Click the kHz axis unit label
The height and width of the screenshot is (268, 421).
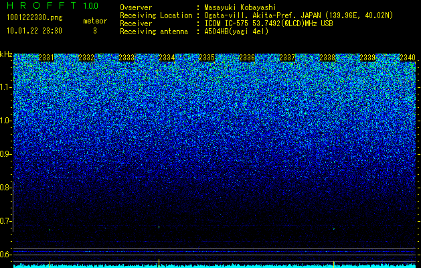click(6, 54)
